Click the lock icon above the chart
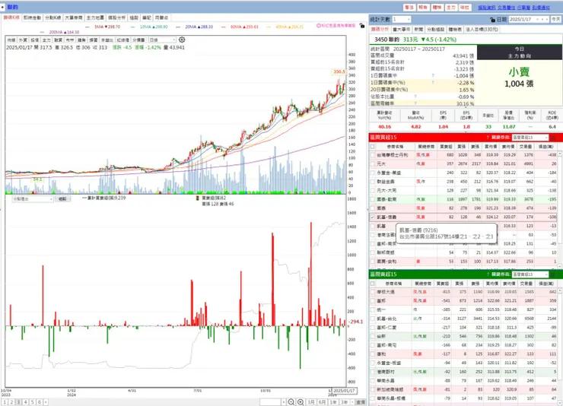The height and width of the screenshot is (406, 563). coord(362,26)
